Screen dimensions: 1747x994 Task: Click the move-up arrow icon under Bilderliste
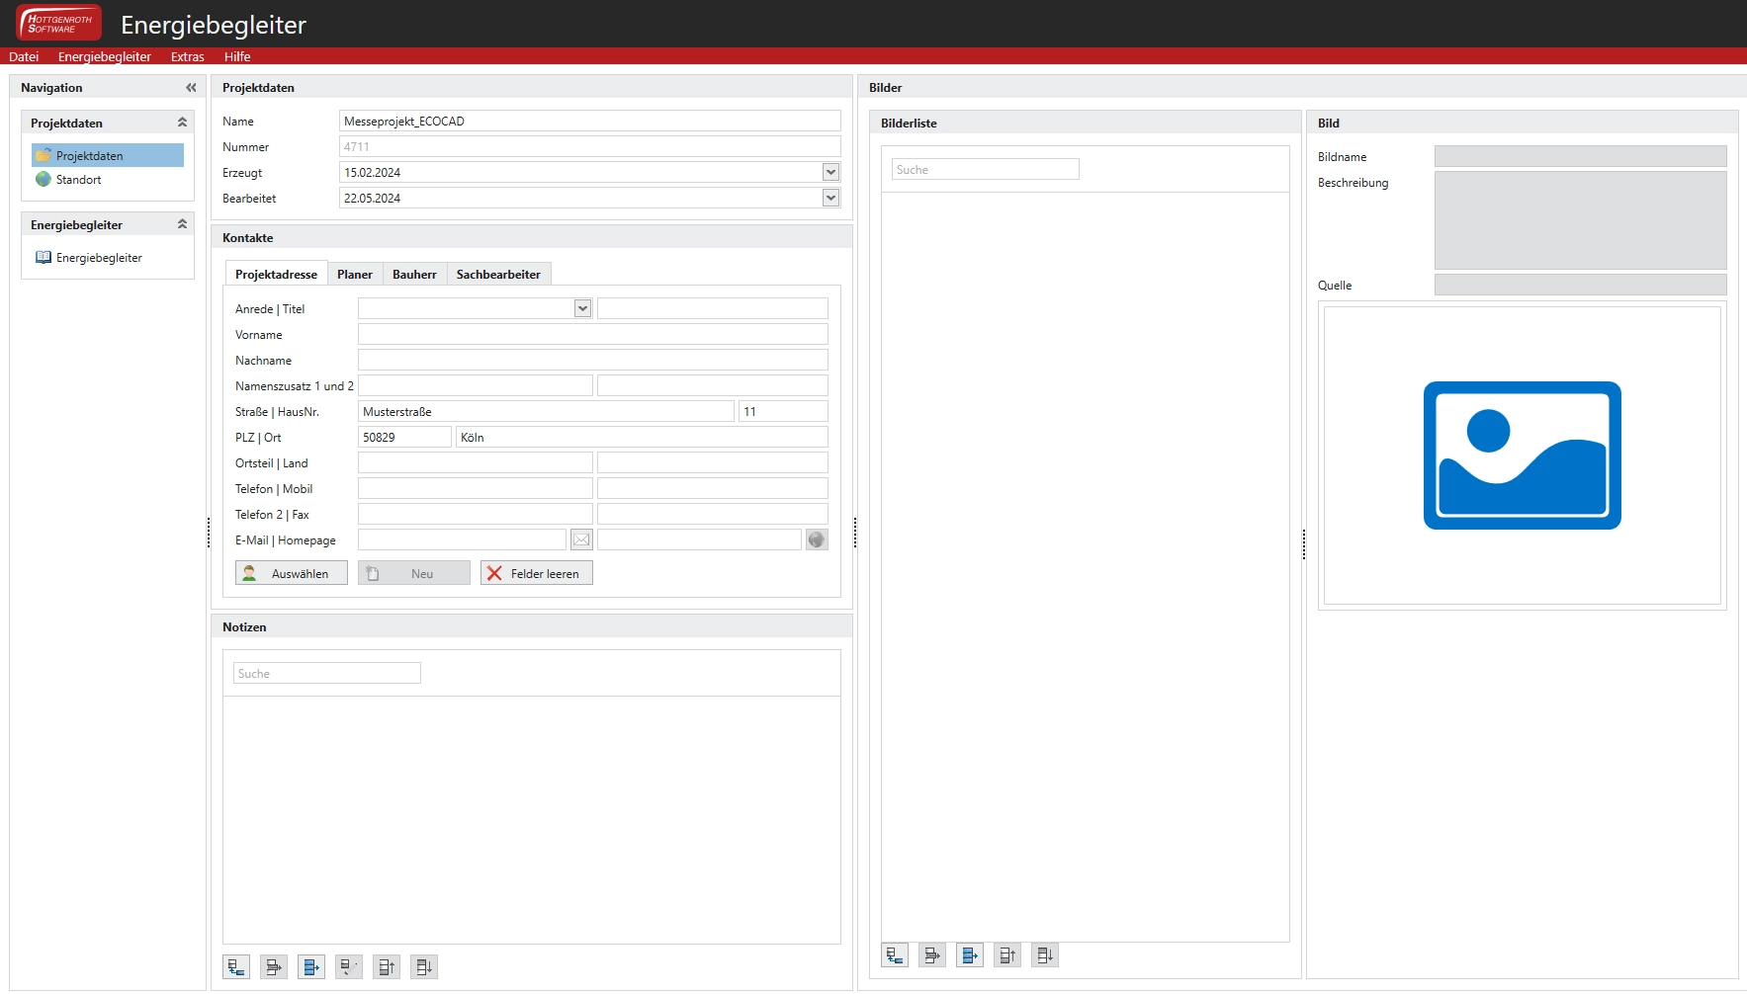coord(1007,955)
